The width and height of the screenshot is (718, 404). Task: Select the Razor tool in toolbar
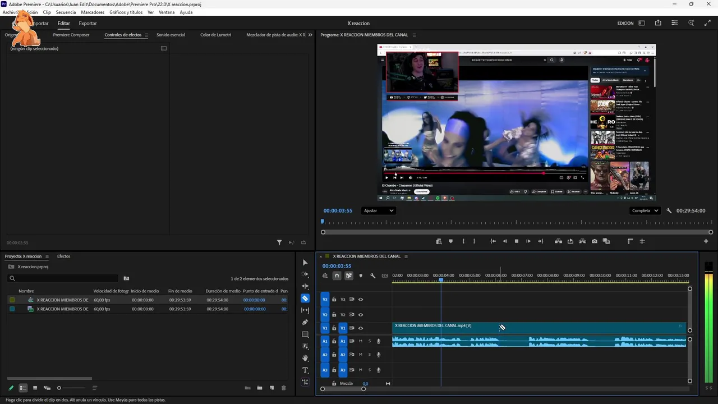305,298
